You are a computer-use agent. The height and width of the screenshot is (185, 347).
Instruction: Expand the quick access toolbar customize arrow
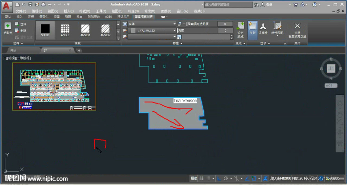[68, 4]
